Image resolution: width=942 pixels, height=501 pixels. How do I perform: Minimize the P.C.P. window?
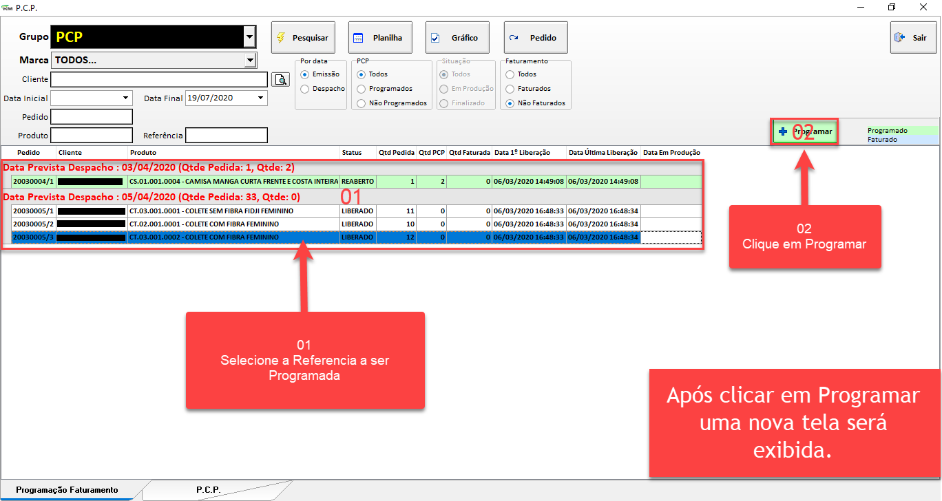pos(861,7)
